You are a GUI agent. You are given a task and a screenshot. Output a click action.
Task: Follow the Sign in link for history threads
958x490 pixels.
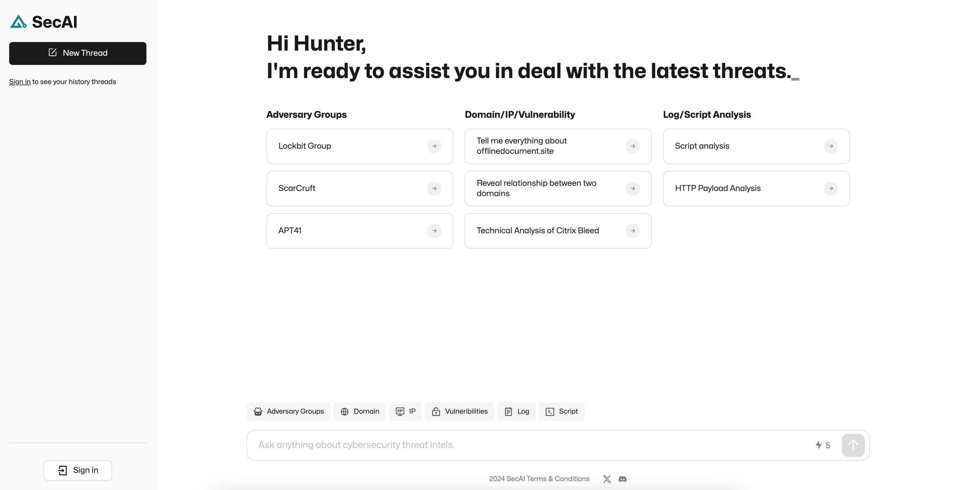(x=20, y=82)
